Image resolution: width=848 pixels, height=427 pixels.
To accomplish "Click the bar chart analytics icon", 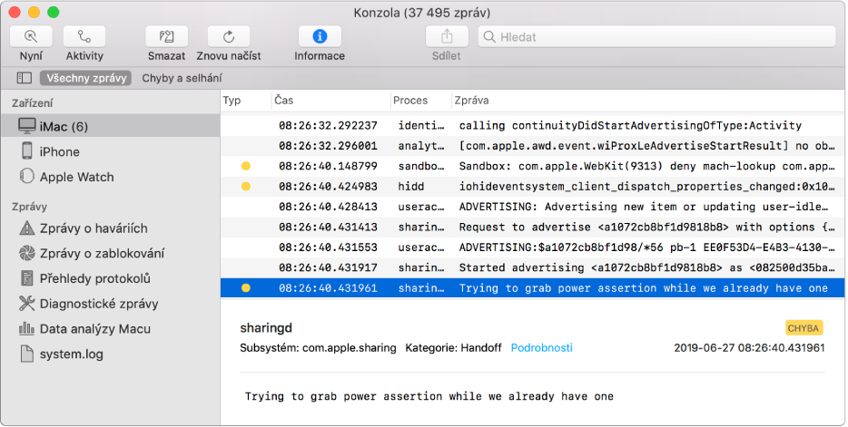I will (27, 328).
